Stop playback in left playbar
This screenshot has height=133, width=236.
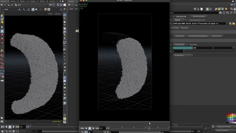point(10,127)
